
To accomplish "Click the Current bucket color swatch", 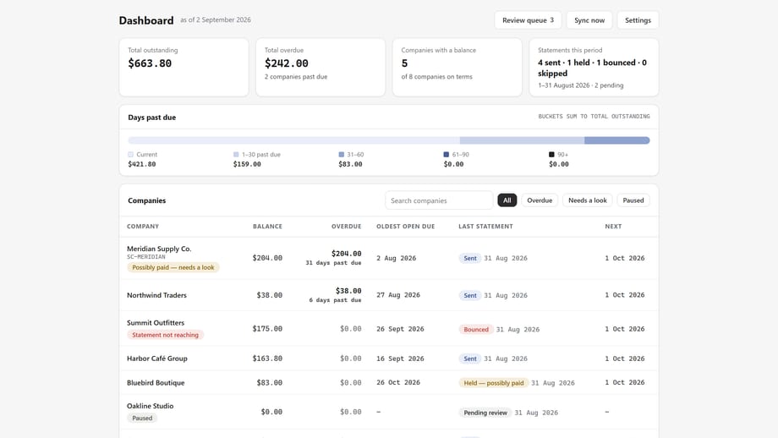I will point(130,154).
